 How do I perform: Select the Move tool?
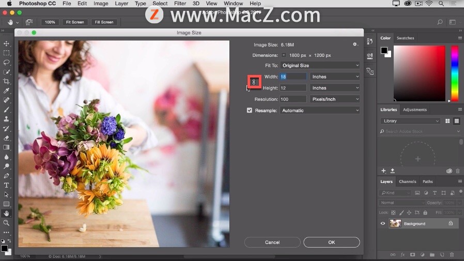point(6,43)
